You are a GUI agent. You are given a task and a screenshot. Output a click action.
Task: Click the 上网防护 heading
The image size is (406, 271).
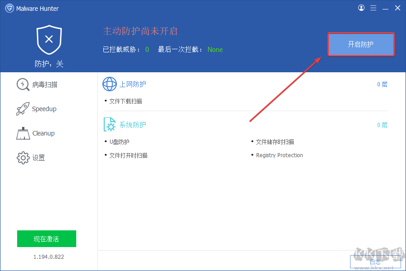(133, 84)
